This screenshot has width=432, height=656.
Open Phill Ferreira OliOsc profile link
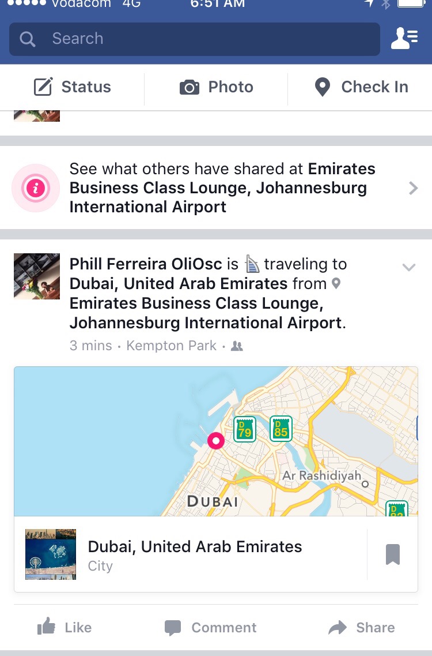point(146,264)
